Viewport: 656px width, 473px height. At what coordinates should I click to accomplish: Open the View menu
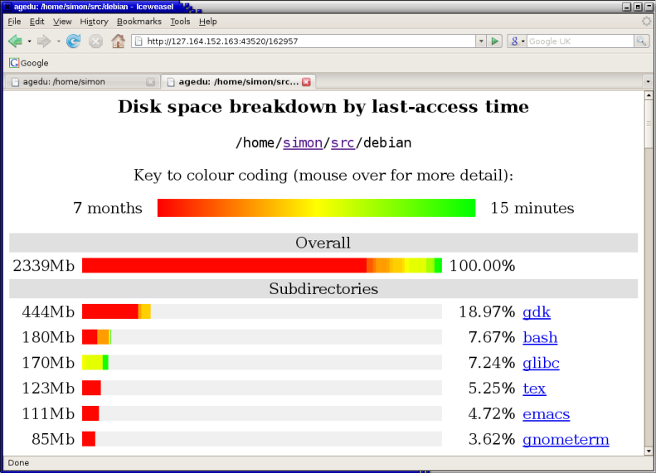coord(62,22)
